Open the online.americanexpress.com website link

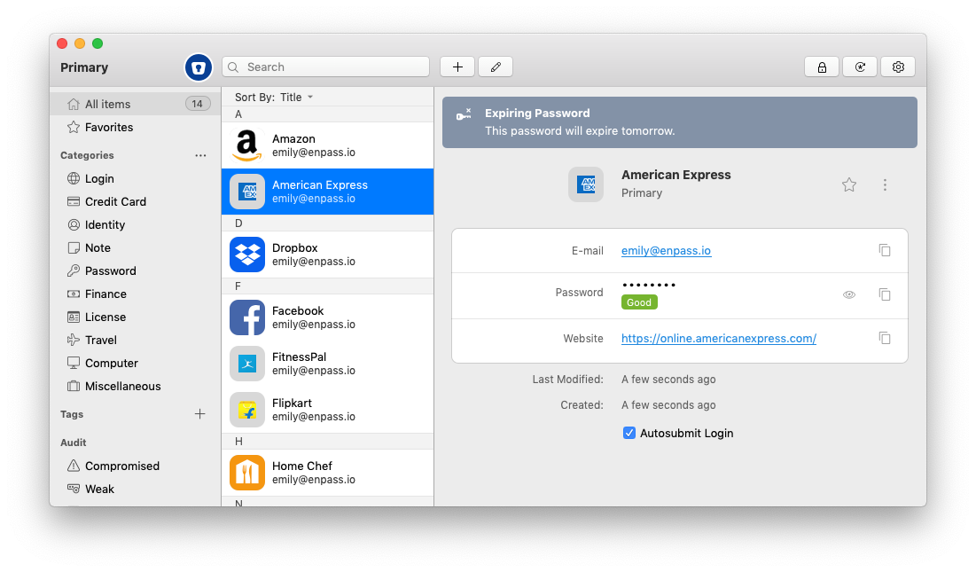pos(719,338)
